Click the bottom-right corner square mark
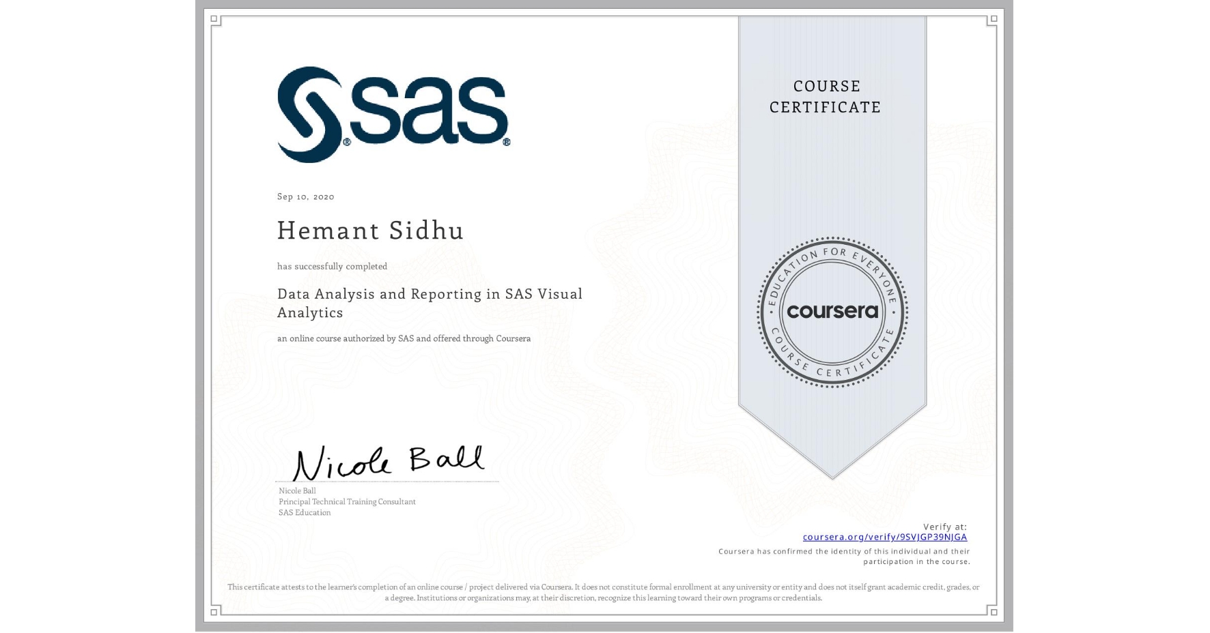The height and width of the screenshot is (633, 1210). pos(992,613)
